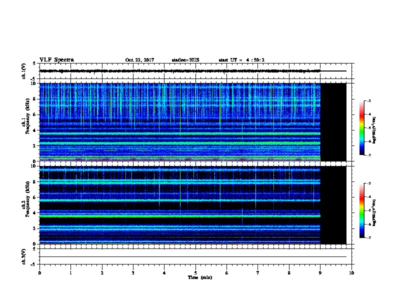Click the "-4" label on the upper color scale
Viewport: 396px width, 306px height.
(368, 114)
